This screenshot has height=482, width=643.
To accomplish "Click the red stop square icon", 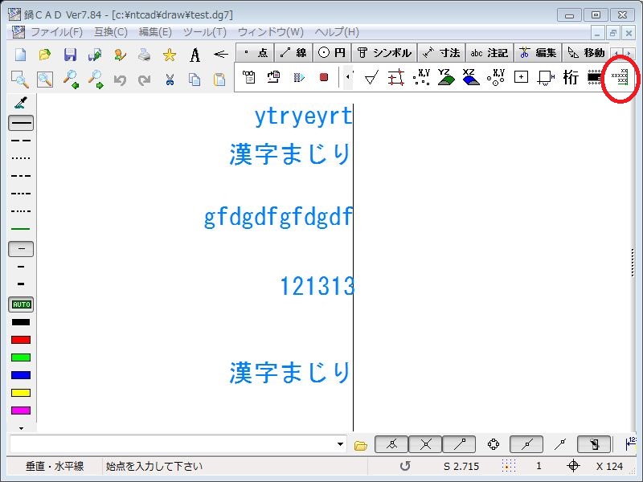I will pyautogui.click(x=324, y=77).
